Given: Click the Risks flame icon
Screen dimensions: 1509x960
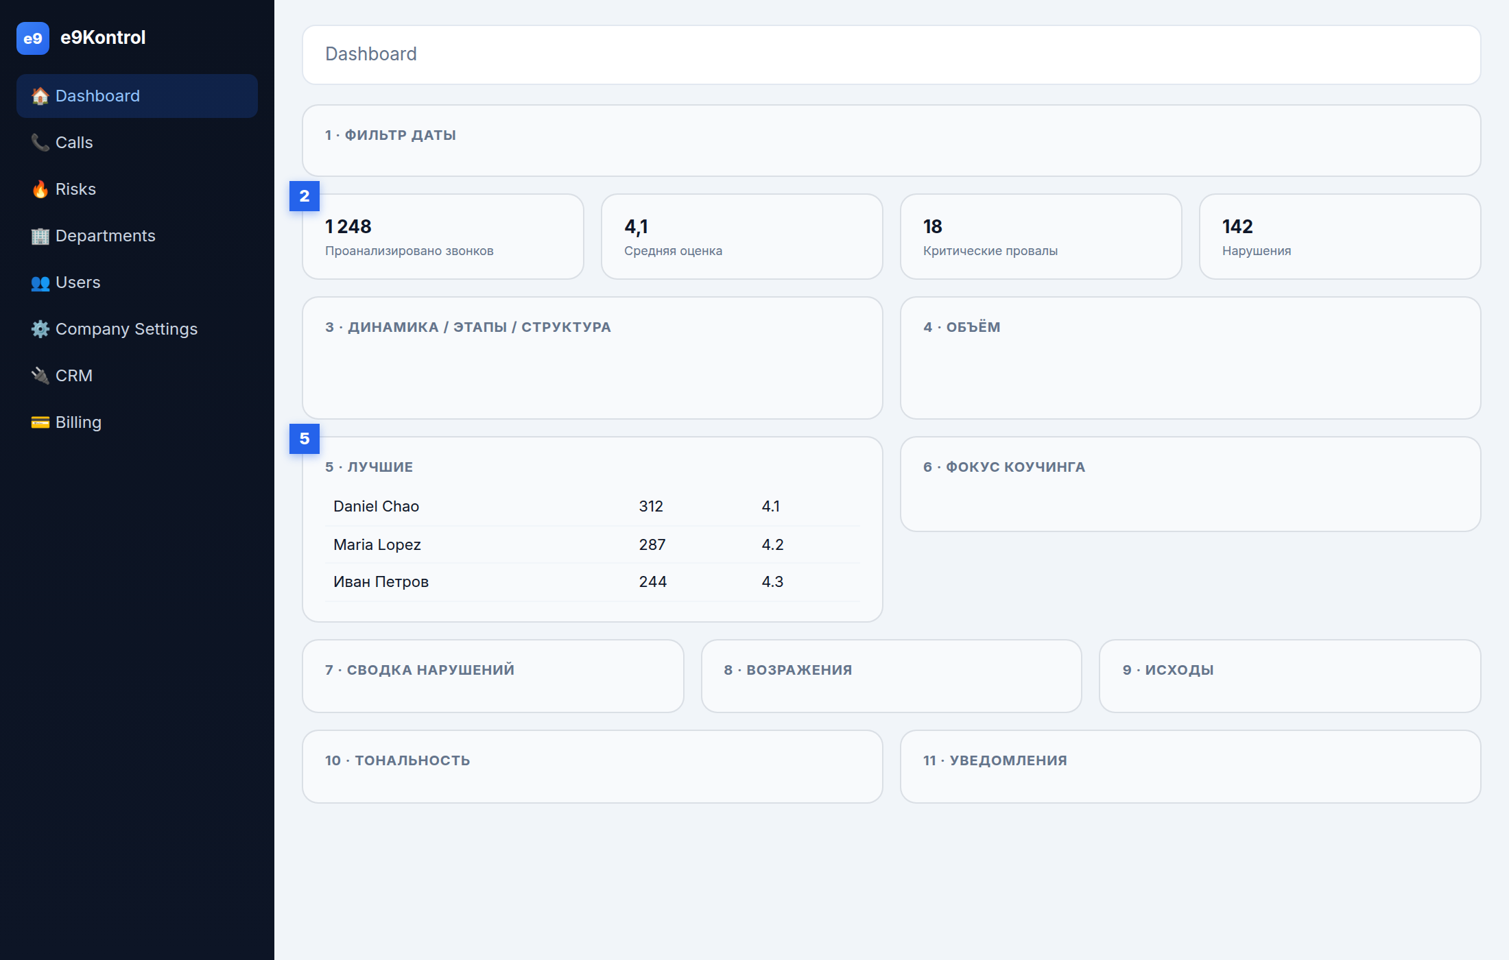Looking at the screenshot, I should (x=40, y=189).
